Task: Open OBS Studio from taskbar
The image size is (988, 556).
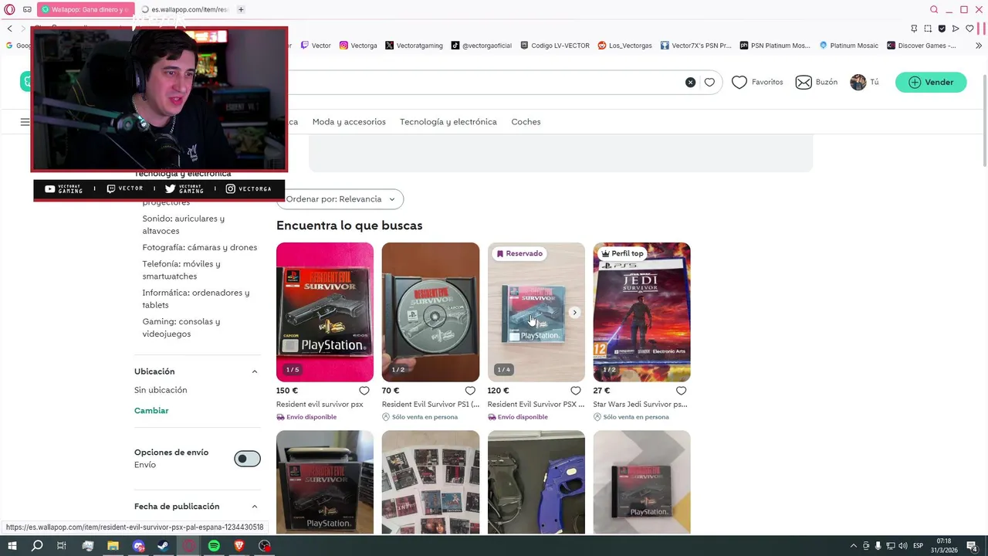Action: point(265,546)
